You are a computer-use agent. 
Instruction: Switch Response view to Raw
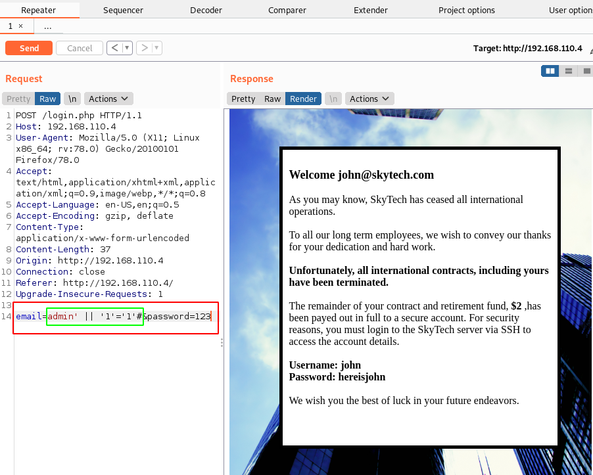pyautogui.click(x=272, y=99)
